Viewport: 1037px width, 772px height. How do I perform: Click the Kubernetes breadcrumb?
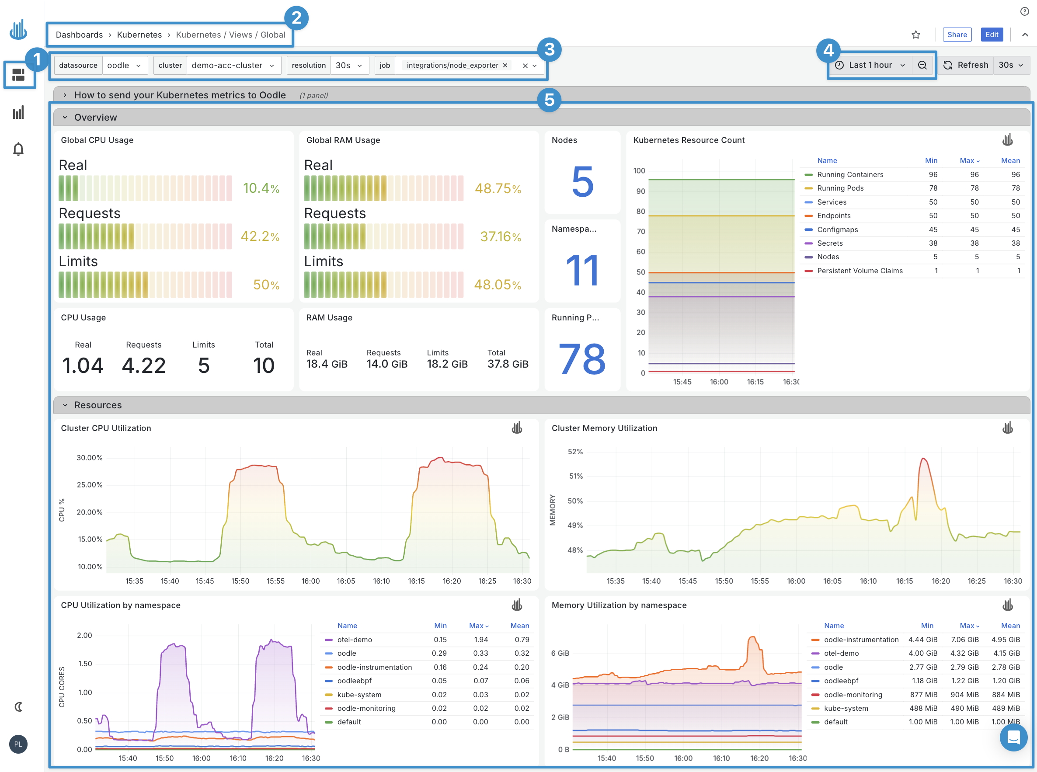point(139,35)
